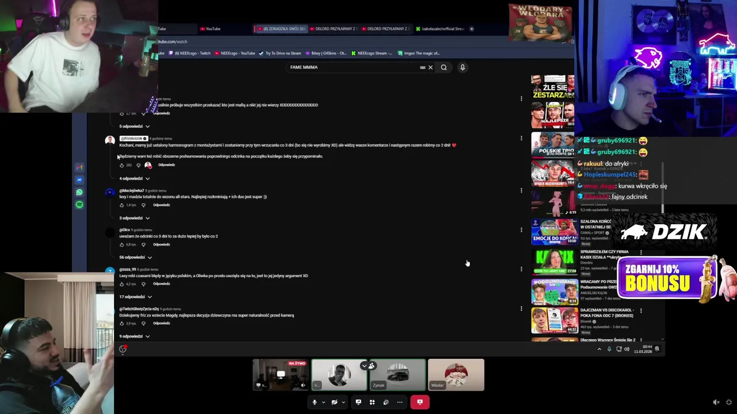Select the Wlodar participant tile
This screenshot has height=414, width=737.
click(x=456, y=374)
